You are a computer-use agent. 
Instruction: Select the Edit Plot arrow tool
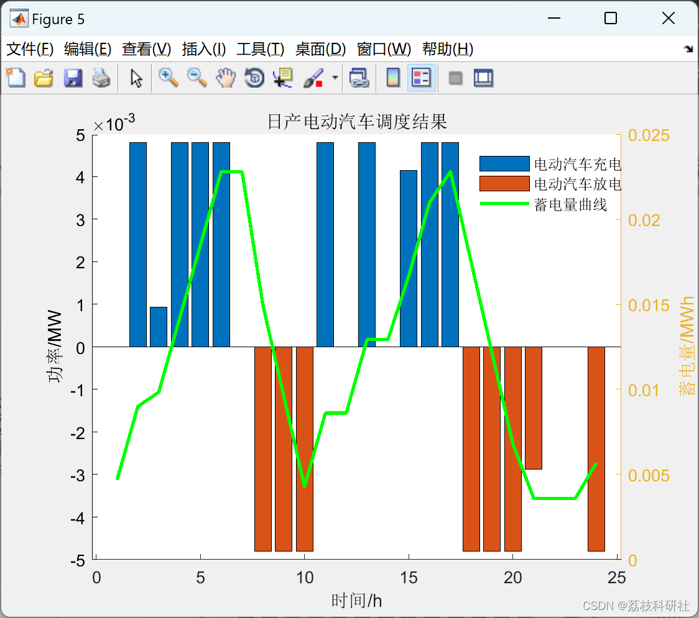tap(136, 78)
